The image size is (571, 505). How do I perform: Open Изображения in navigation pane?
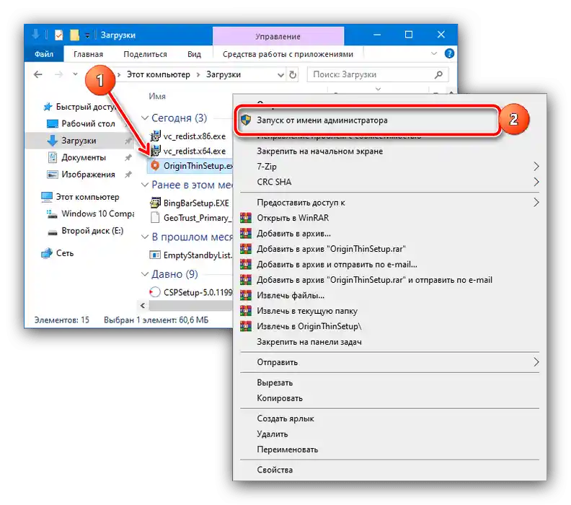[81, 175]
